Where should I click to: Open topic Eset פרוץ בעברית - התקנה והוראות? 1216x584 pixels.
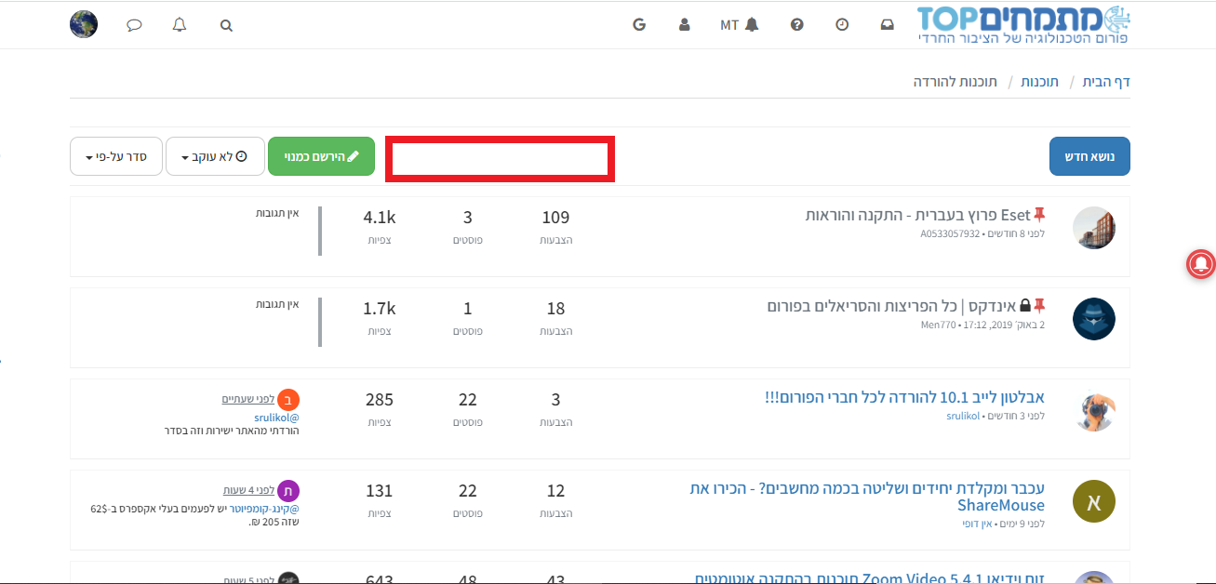[917, 216]
